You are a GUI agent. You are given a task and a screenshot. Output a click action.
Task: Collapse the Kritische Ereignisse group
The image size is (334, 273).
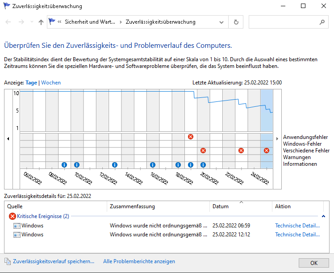(x=323, y=216)
